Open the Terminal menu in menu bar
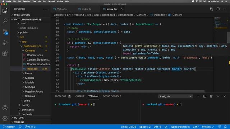This screenshot has width=230, height=129. click(x=51, y=1)
